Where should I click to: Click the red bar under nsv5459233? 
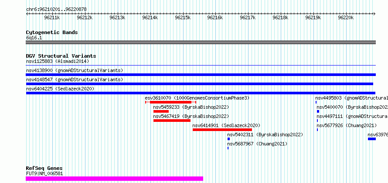coord(161,111)
